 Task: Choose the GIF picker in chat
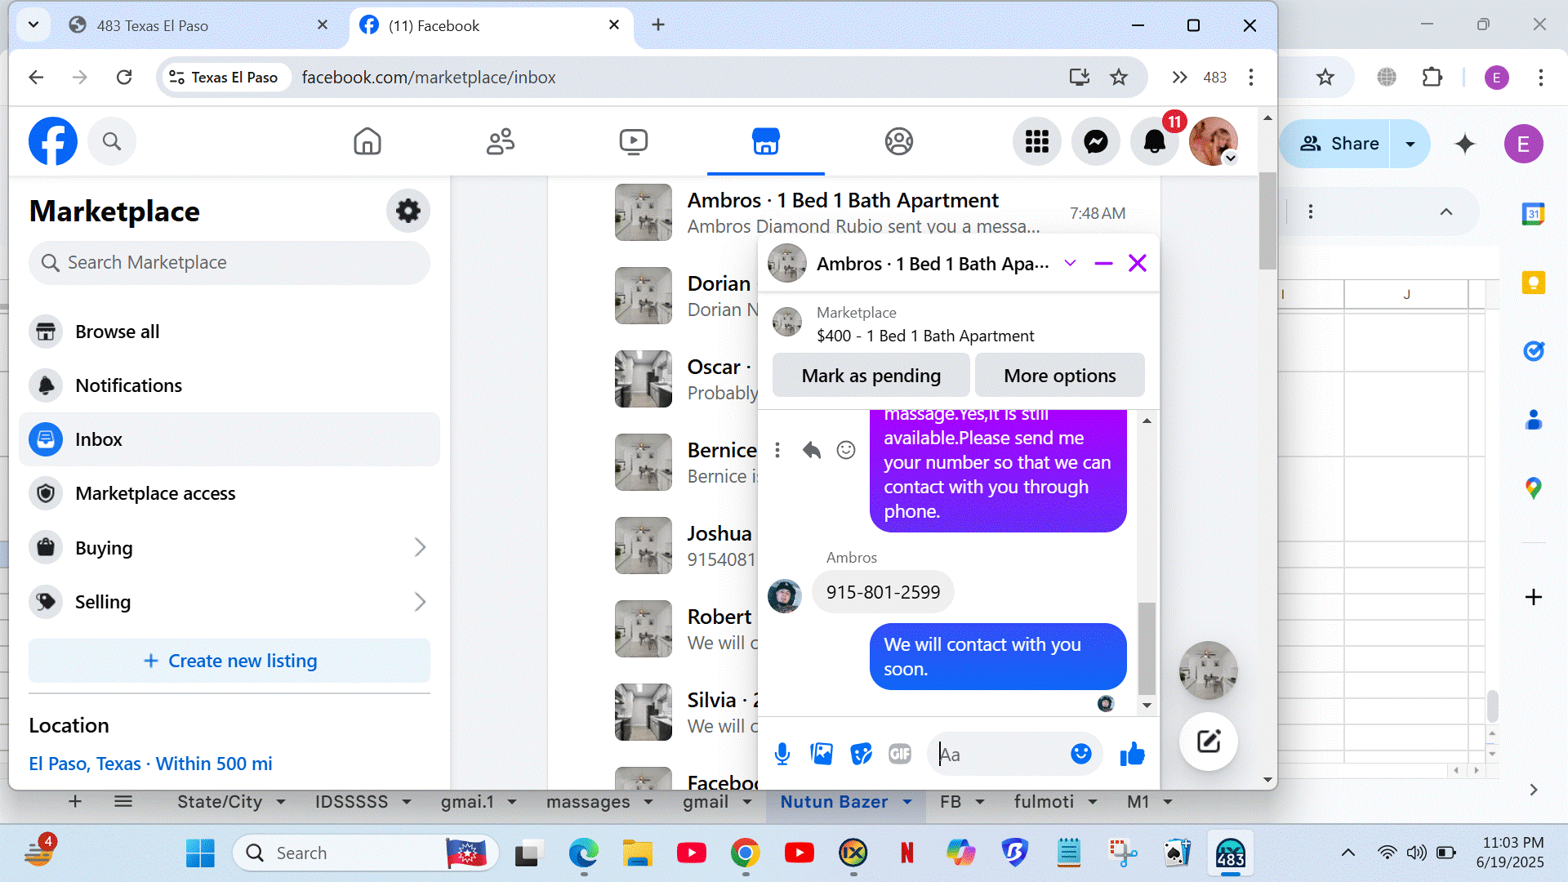[x=899, y=754]
